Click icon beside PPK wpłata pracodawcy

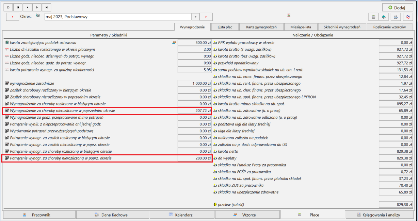215,42
